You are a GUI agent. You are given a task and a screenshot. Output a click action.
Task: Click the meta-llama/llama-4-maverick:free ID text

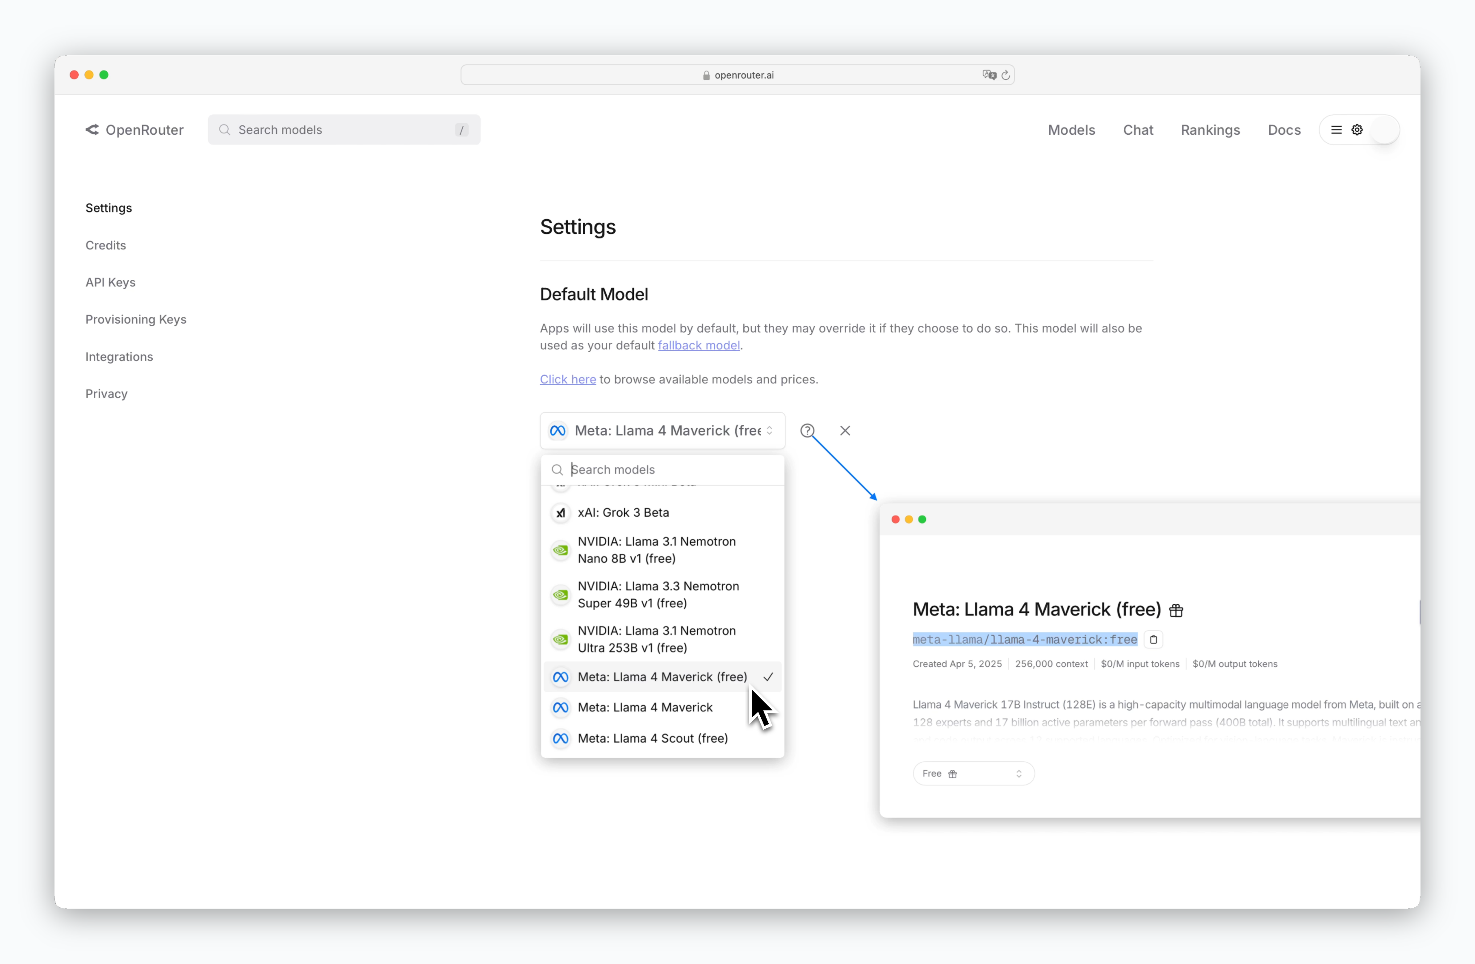[1024, 640]
